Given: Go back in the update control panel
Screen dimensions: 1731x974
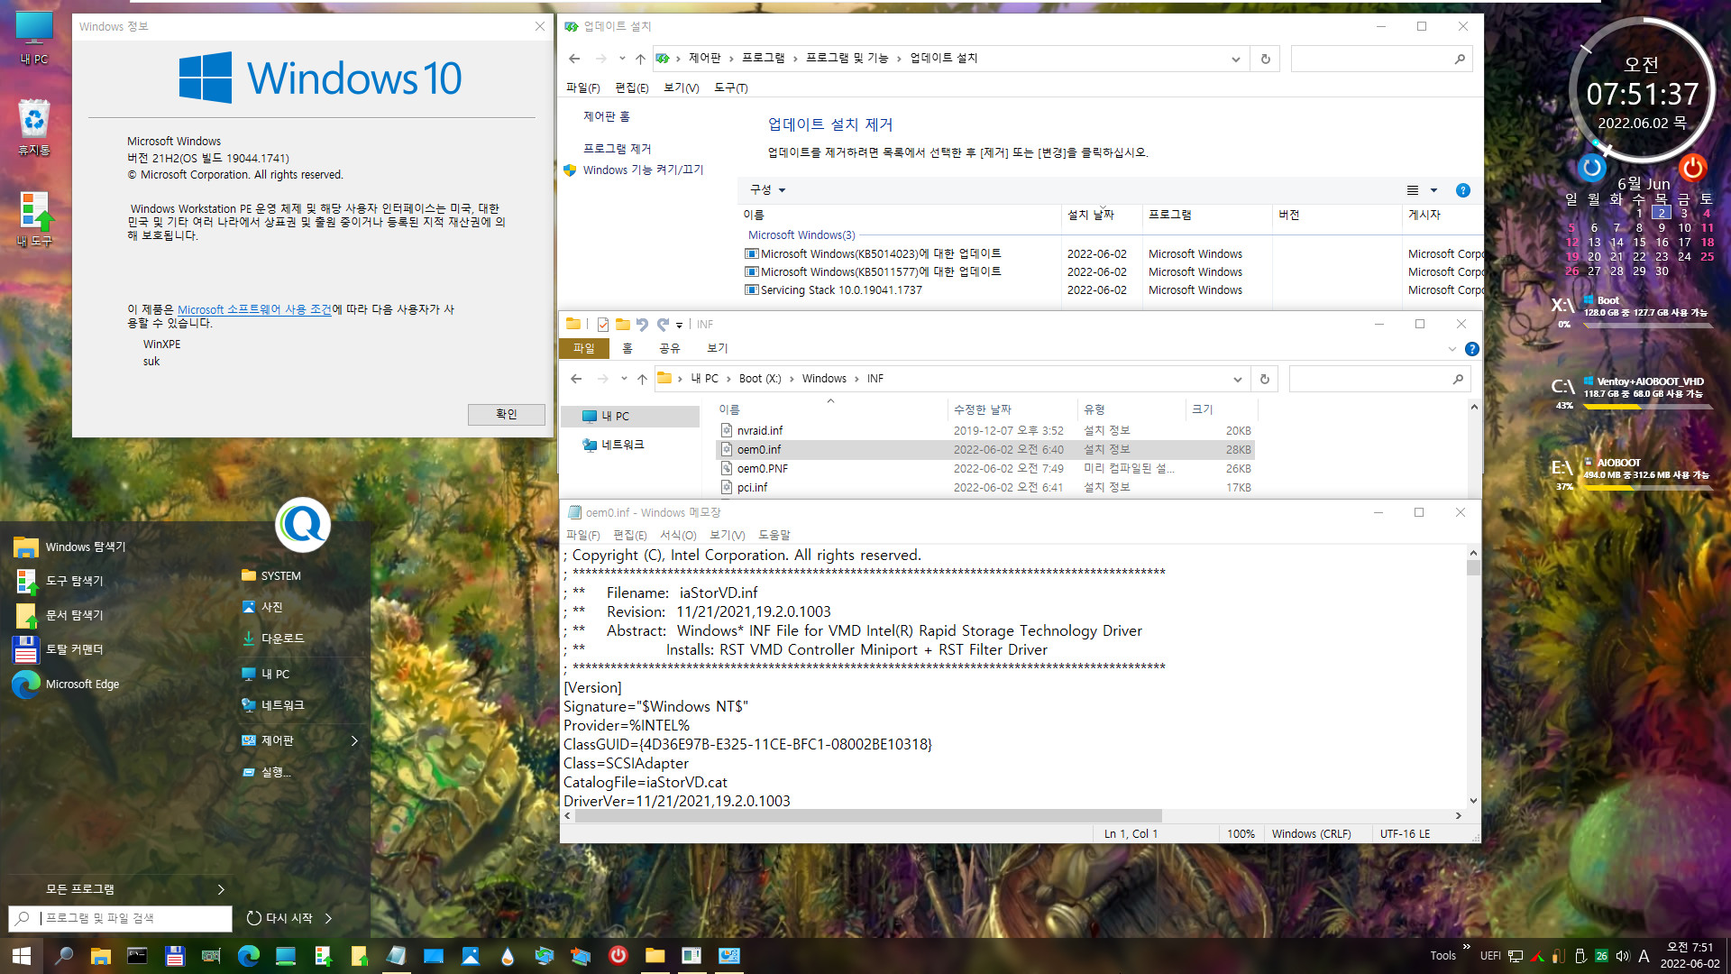Looking at the screenshot, I should (x=574, y=59).
